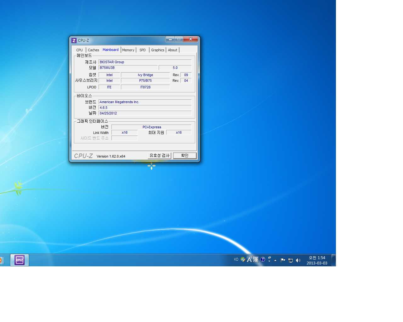Open the Memory tab

click(x=128, y=50)
